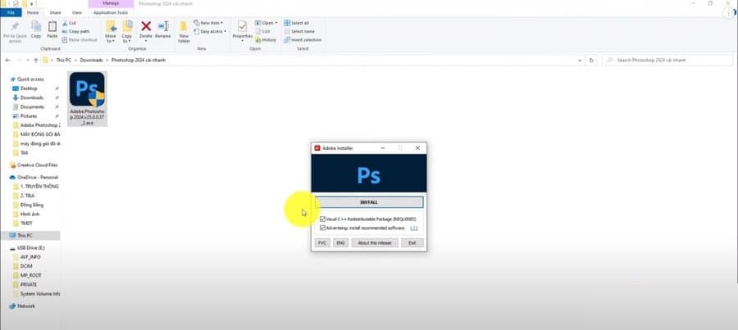Viewport: 738px width, 330px height.
Task: Open AVF_INFO folder under USB Drive
Action: pos(27,257)
